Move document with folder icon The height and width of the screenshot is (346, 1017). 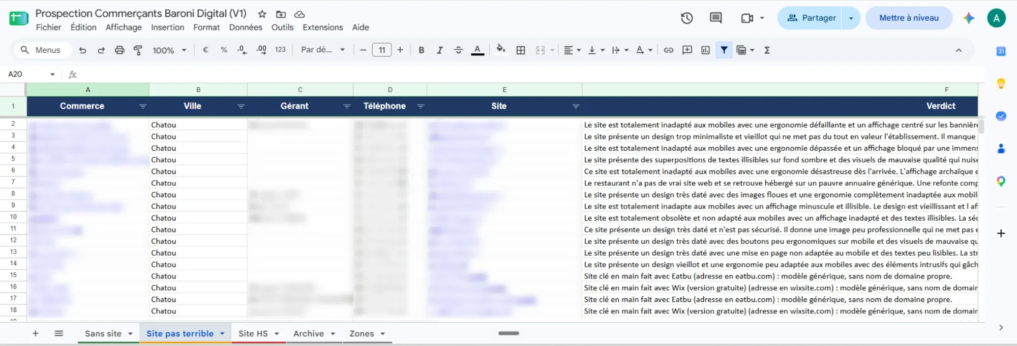click(x=281, y=14)
